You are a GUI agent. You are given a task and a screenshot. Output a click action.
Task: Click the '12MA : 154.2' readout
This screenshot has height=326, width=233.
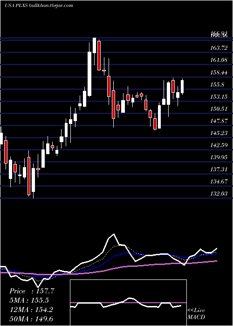click(x=31, y=310)
